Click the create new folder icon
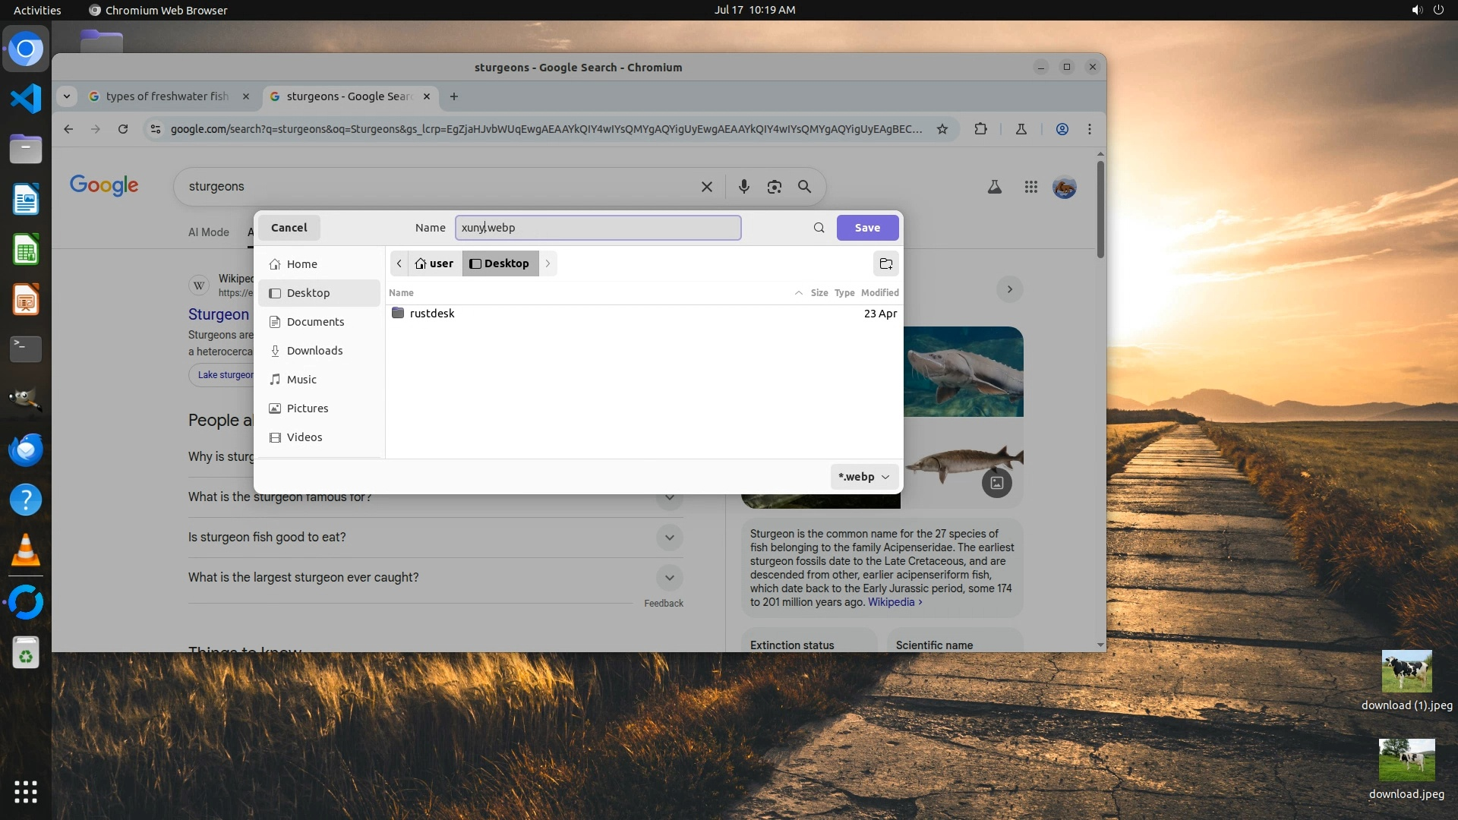The image size is (1458, 820). tap(885, 263)
